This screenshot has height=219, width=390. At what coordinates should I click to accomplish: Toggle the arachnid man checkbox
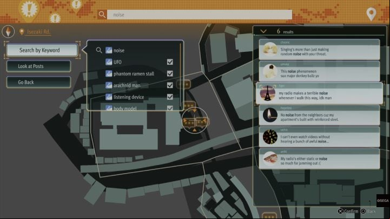[170, 85]
